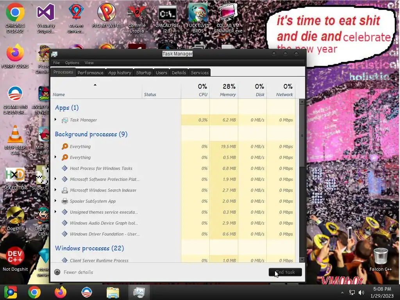The image size is (400, 300).
Task: Switch to the App history tab
Action: pos(120,72)
